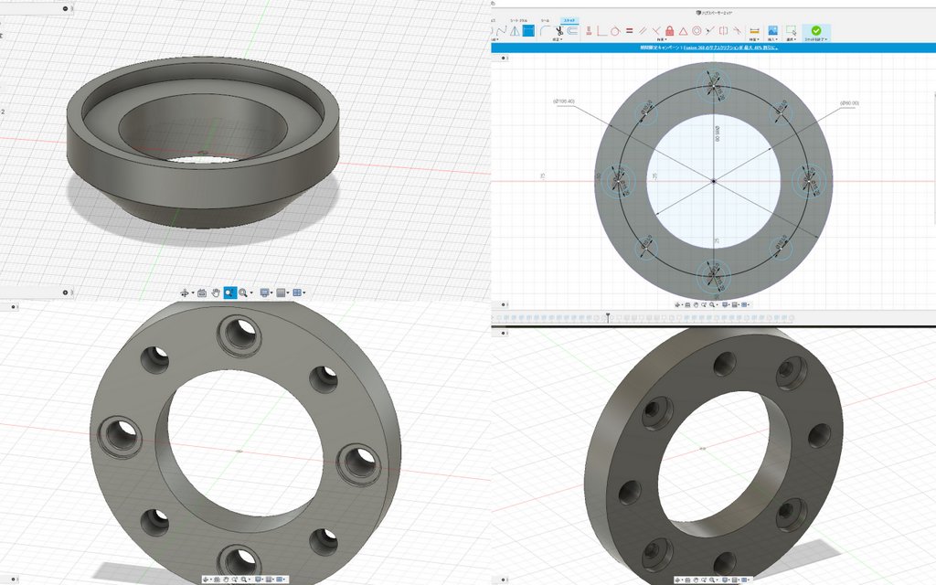Apply the Perpendicular constraint
This screenshot has width=936, height=585.
(x=656, y=31)
